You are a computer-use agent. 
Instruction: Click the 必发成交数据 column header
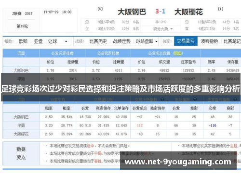pos(159,53)
